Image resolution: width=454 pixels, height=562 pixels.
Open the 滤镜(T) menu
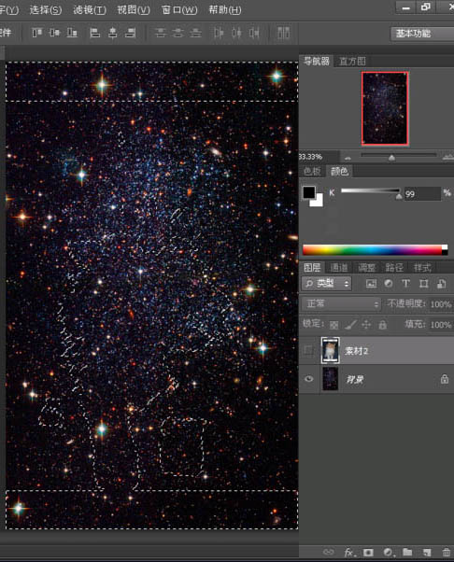pyautogui.click(x=90, y=10)
